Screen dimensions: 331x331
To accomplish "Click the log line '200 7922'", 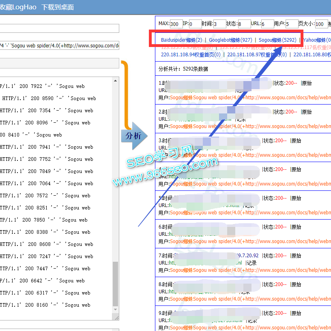I will [42, 86].
